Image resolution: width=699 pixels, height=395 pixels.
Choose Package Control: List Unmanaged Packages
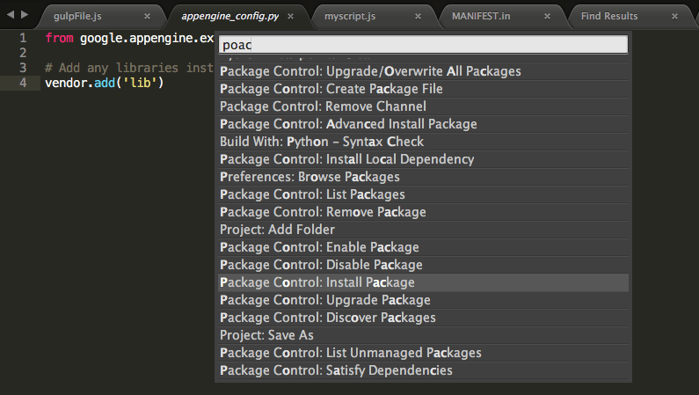pos(423,353)
